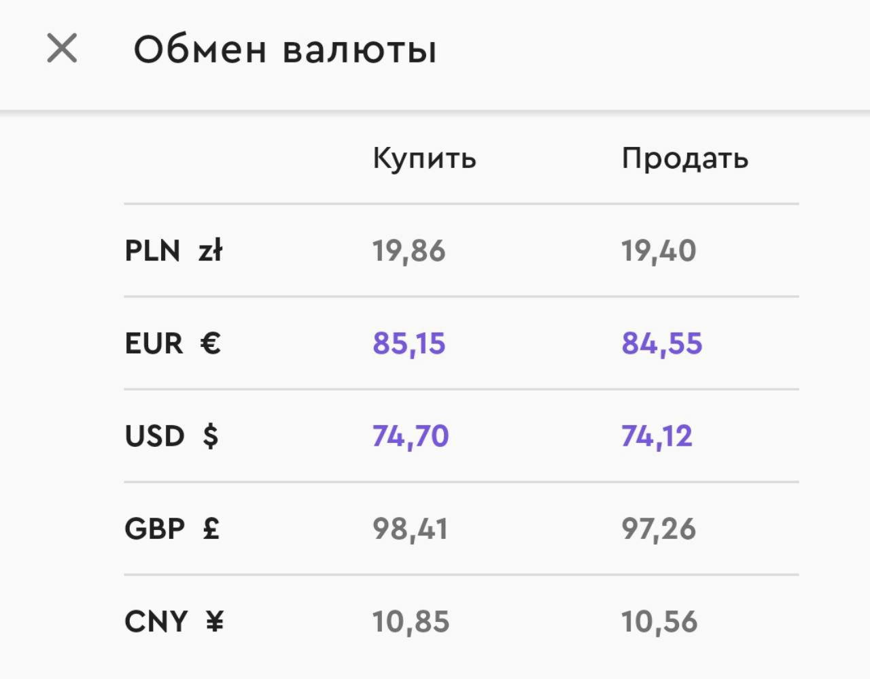
Task: Tap USD buy rate 74,70
Action: pyautogui.click(x=411, y=436)
